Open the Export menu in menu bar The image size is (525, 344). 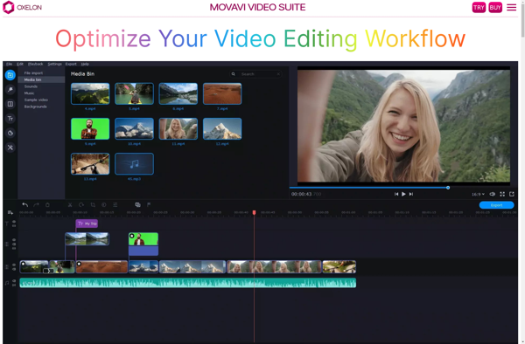71,64
